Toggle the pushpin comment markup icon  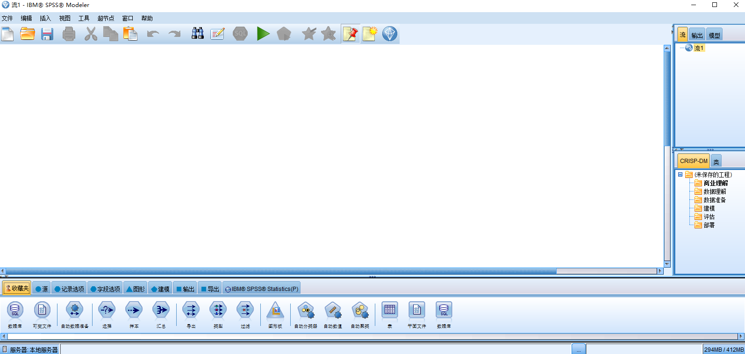click(x=351, y=34)
